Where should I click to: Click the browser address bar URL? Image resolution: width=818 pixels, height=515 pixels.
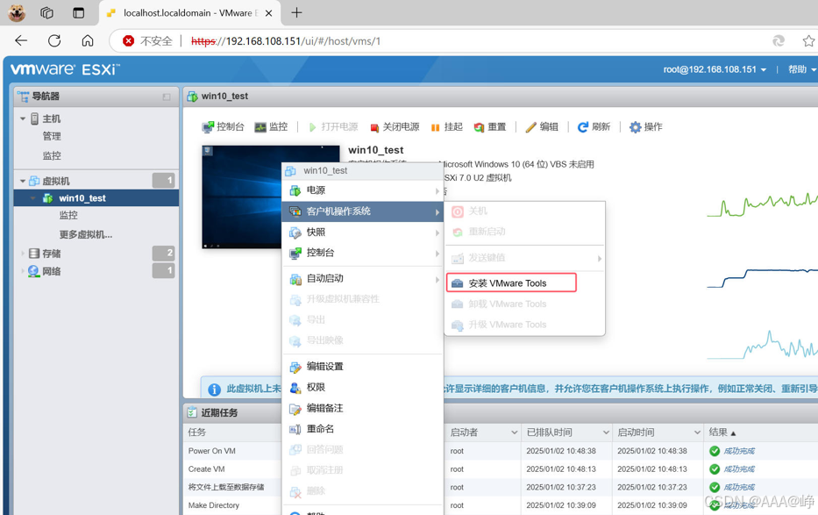tap(286, 41)
